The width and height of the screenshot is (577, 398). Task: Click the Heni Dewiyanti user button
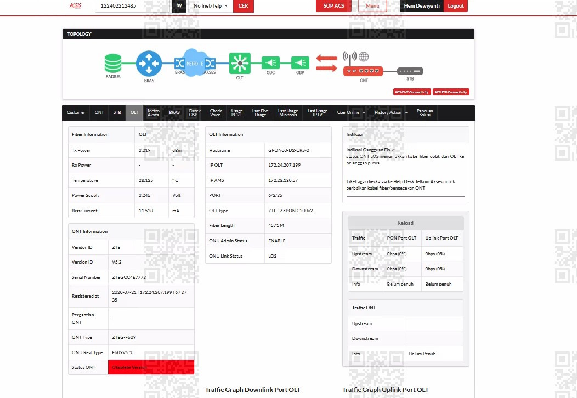pos(422,6)
